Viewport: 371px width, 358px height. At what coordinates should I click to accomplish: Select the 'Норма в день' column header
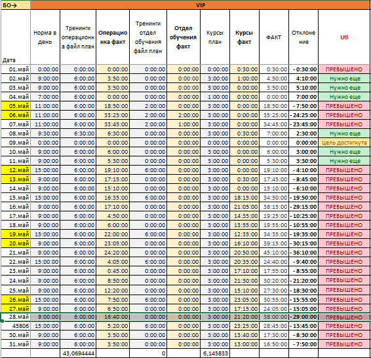pyautogui.click(x=45, y=37)
